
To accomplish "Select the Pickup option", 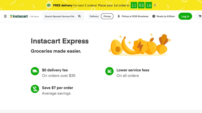I will [x=107, y=16].
